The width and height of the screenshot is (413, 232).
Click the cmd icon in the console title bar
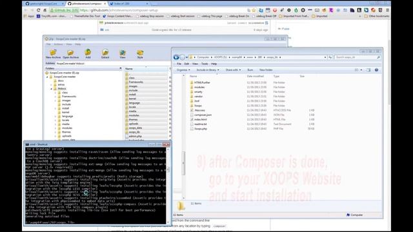coord(27,144)
